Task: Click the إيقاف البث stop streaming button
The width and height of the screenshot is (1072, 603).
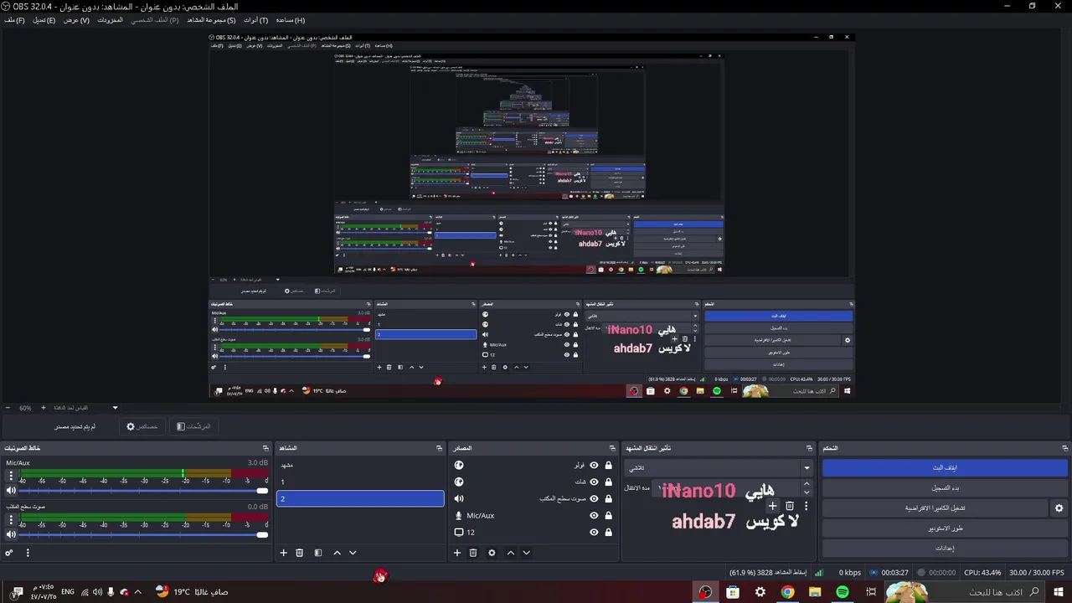Action: coord(945,468)
